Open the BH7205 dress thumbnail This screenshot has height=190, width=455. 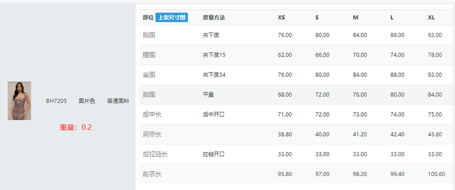(x=19, y=101)
